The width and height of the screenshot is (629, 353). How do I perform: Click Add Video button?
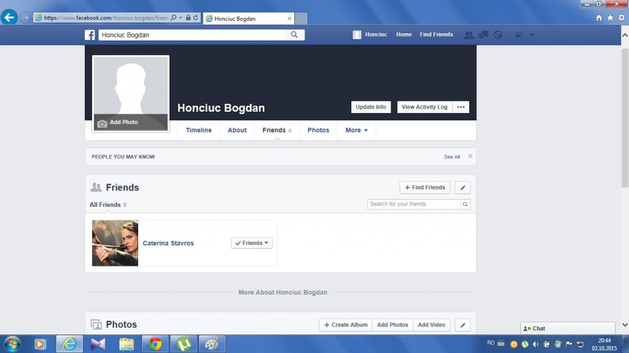431,325
